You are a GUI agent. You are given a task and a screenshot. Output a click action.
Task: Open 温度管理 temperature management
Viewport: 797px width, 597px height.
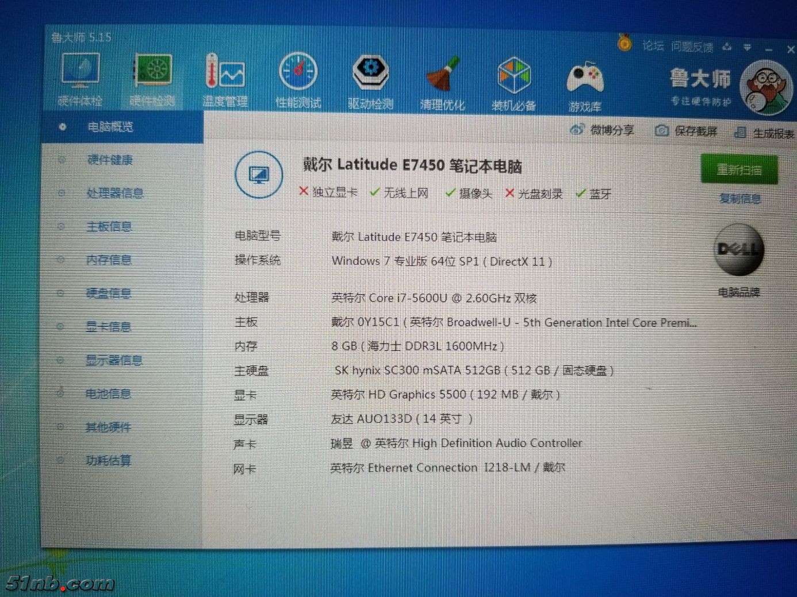pos(225,79)
